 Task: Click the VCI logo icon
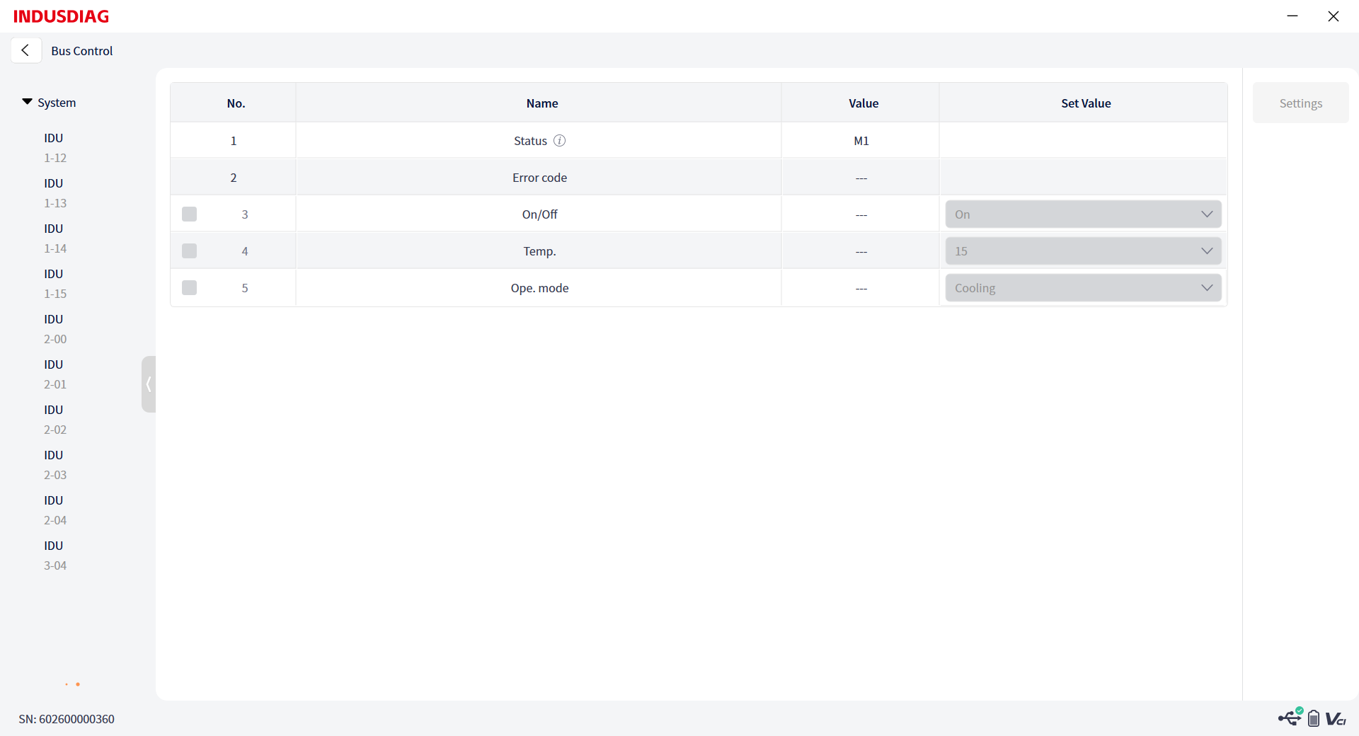[x=1336, y=719]
